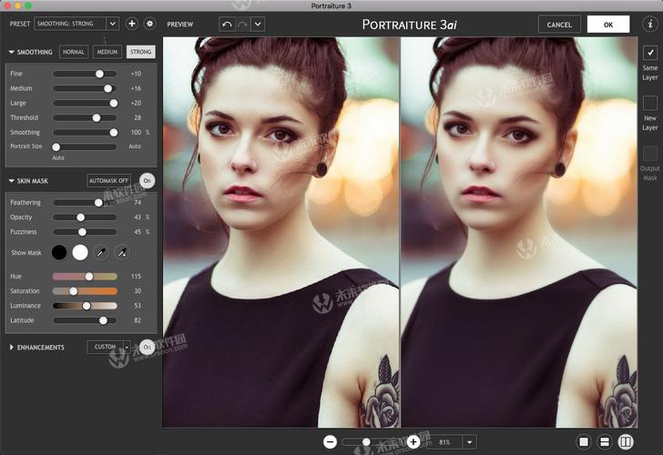Toggle the Enhancements On switch
The image size is (663, 455).
148,347
